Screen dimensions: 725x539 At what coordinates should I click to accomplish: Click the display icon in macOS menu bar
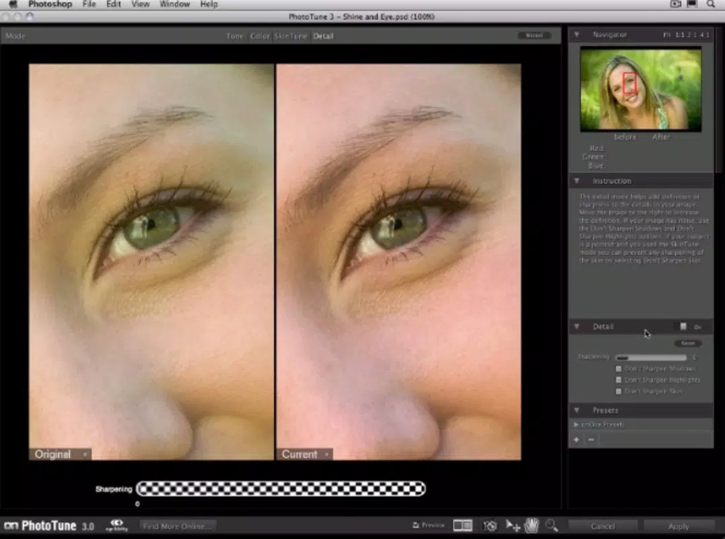692,4
